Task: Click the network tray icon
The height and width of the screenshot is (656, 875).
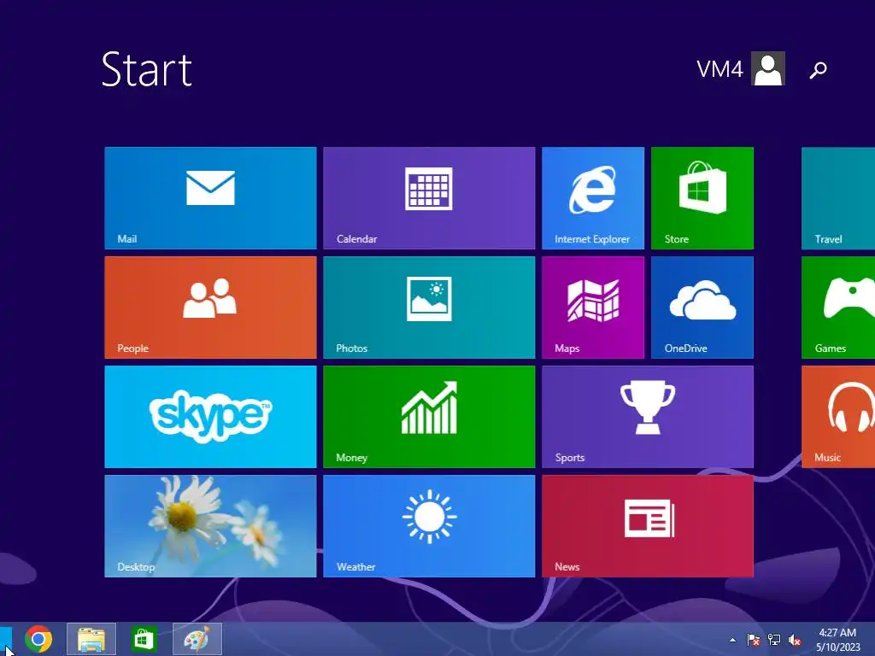Action: [x=774, y=640]
